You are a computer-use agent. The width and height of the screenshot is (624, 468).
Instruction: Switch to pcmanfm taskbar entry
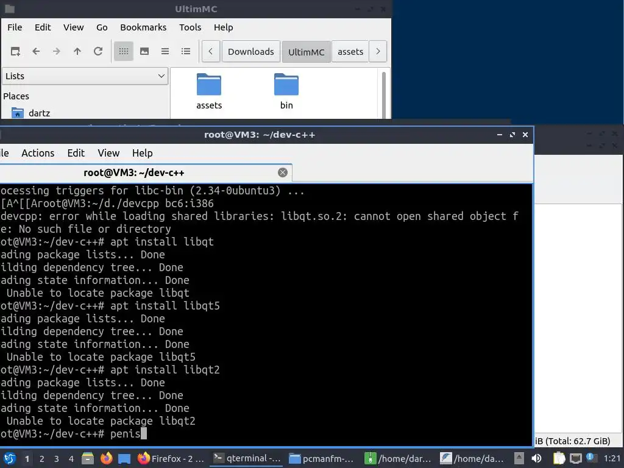tap(322, 458)
